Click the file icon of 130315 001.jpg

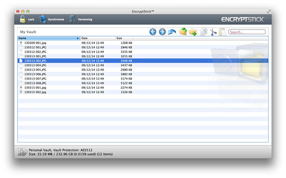pyautogui.click(x=21, y=87)
